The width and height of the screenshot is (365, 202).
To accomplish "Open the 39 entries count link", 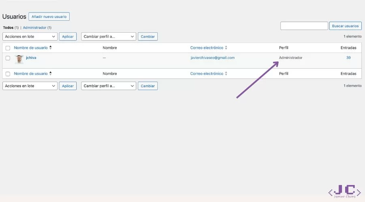I will point(348,58).
